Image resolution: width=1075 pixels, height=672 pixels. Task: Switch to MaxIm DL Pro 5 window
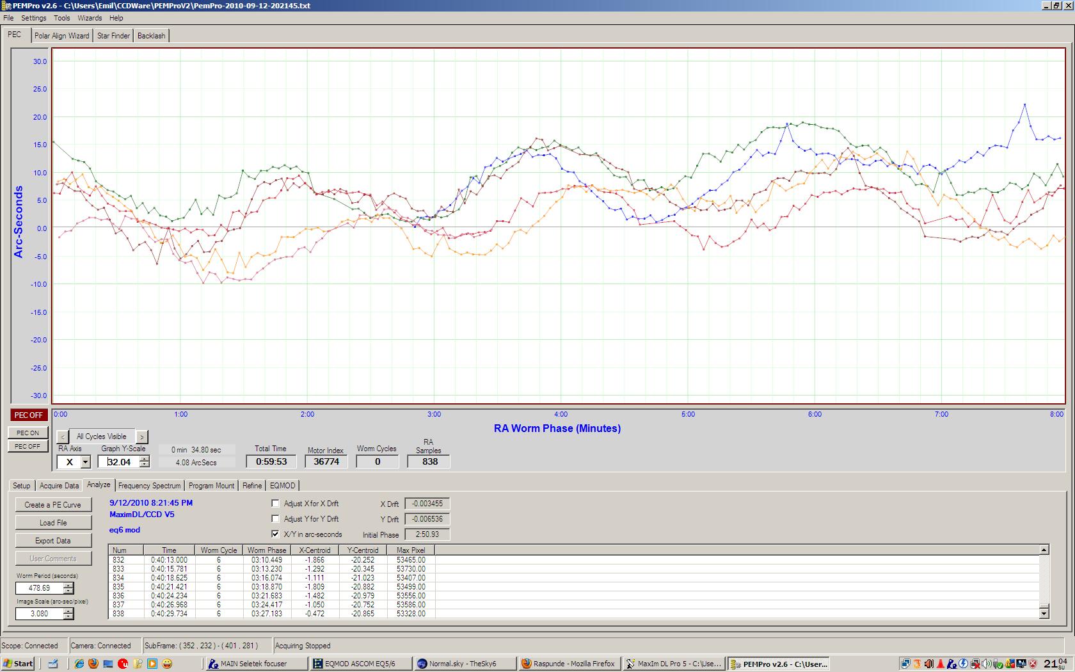click(674, 664)
